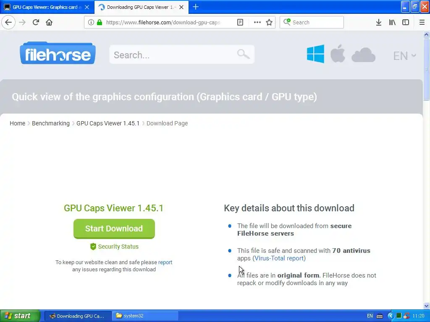Viewport: 430px width, 322px height.
Task: Click the forward navigation arrow
Action: [x=22, y=22]
